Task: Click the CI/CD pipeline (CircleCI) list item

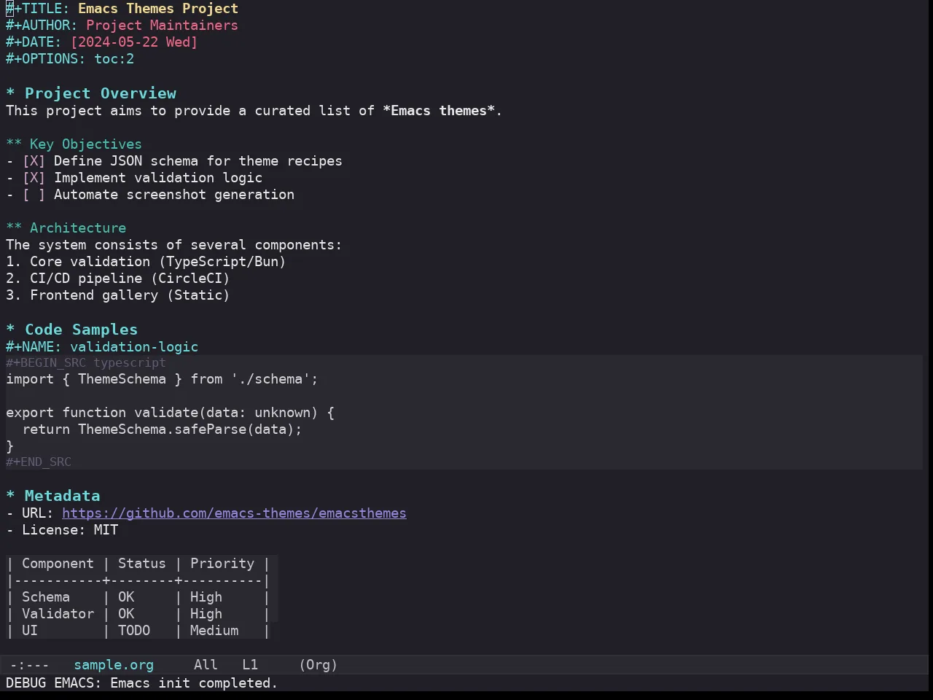Action: pos(117,279)
